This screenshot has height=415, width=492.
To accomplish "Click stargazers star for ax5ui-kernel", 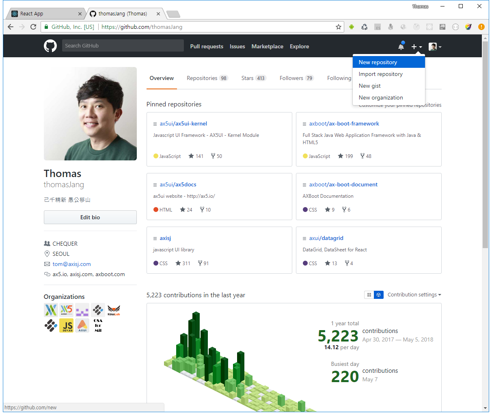I will coord(191,156).
